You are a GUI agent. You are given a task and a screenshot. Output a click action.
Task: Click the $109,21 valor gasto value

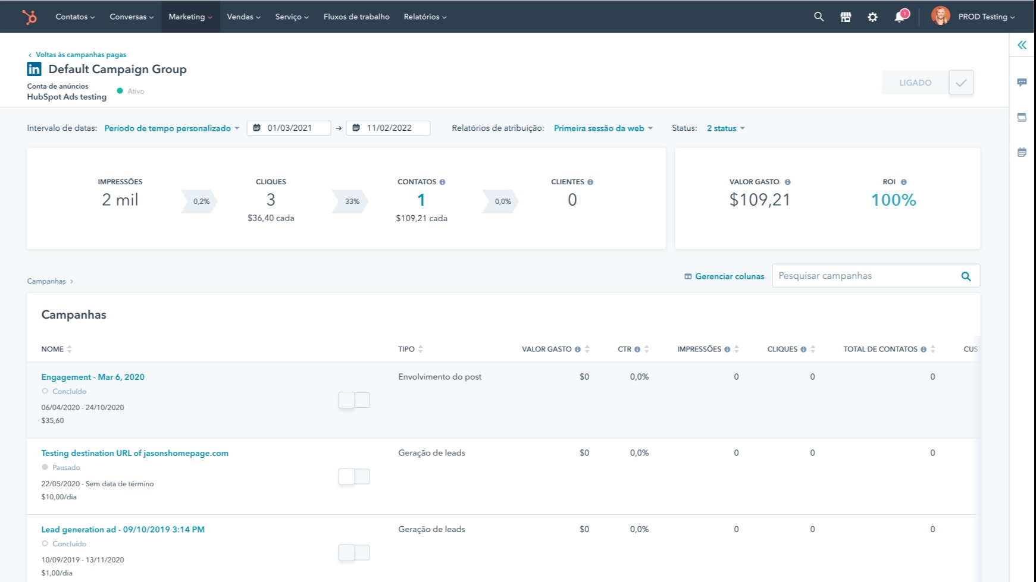point(760,200)
